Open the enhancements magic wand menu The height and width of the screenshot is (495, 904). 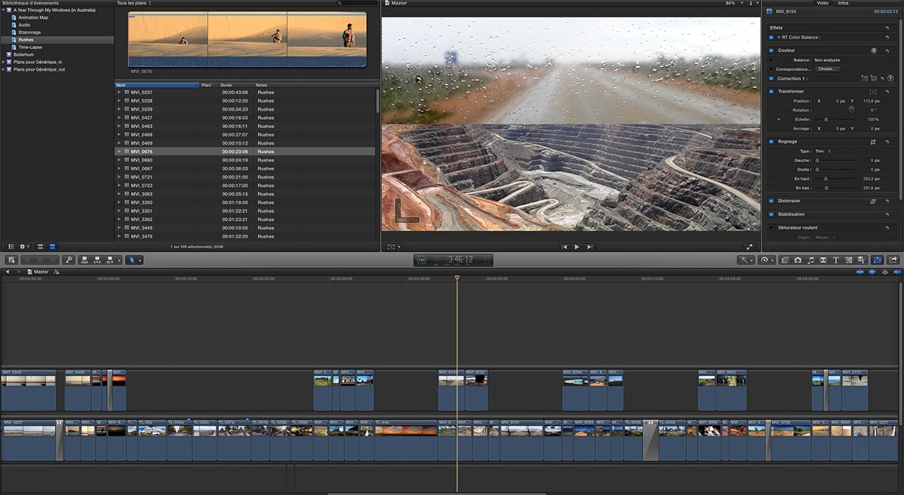tap(747, 260)
